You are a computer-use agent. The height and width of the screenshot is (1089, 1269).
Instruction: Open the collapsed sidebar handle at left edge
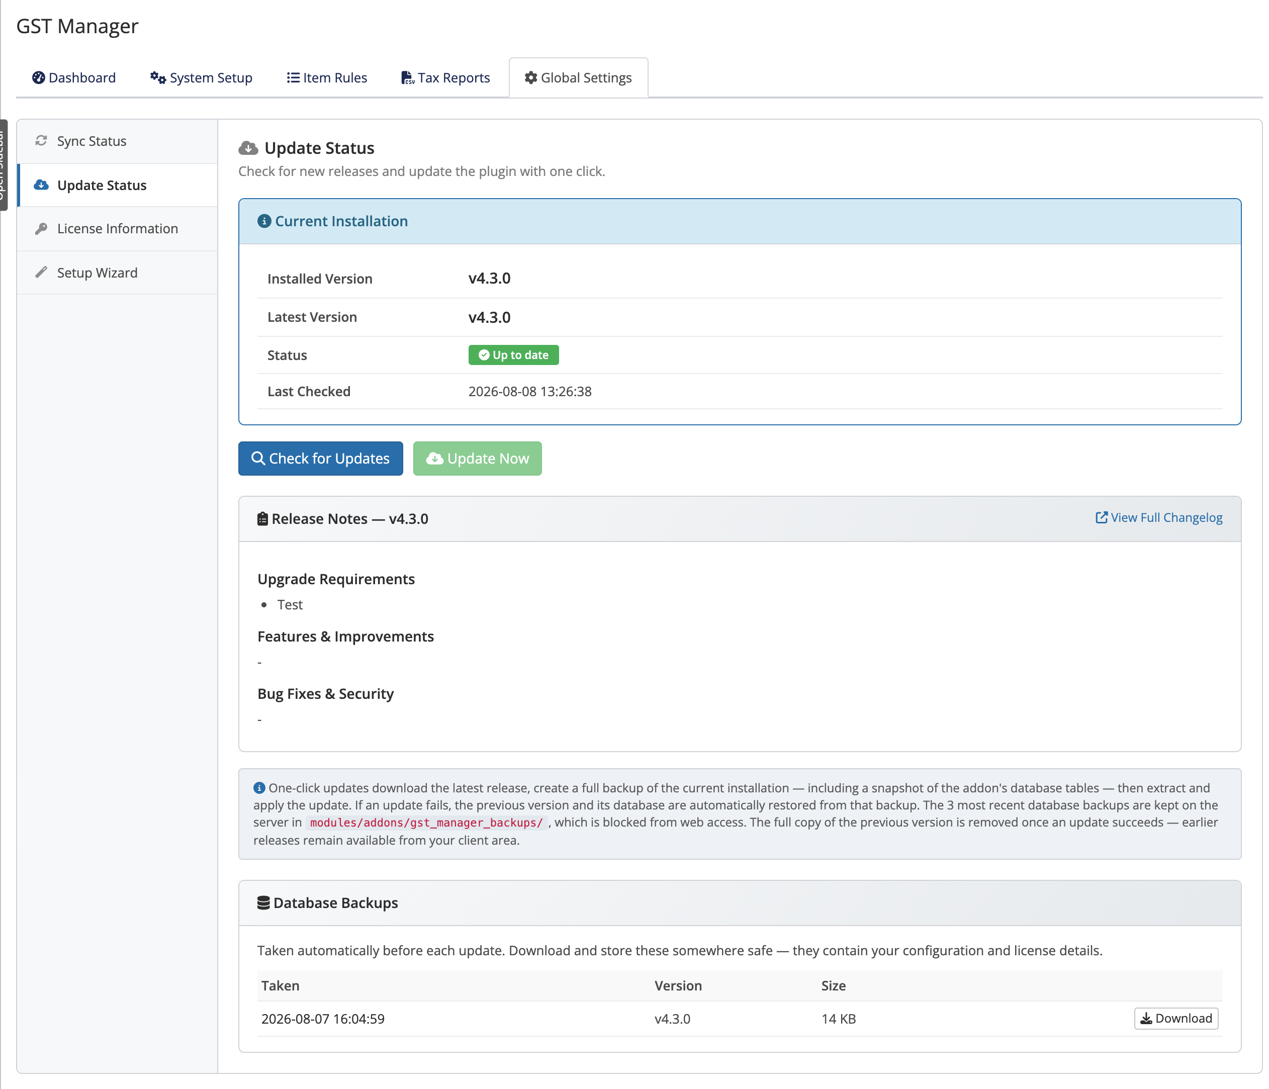[x=4, y=165]
